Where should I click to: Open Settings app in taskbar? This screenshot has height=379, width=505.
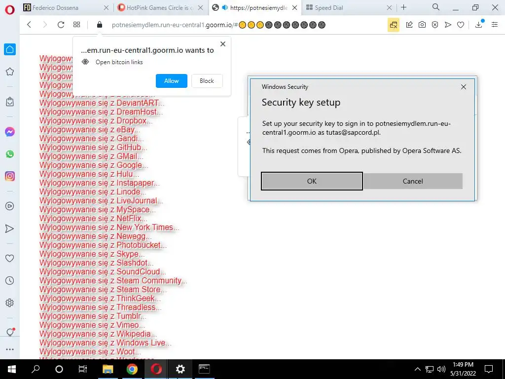(180, 369)
